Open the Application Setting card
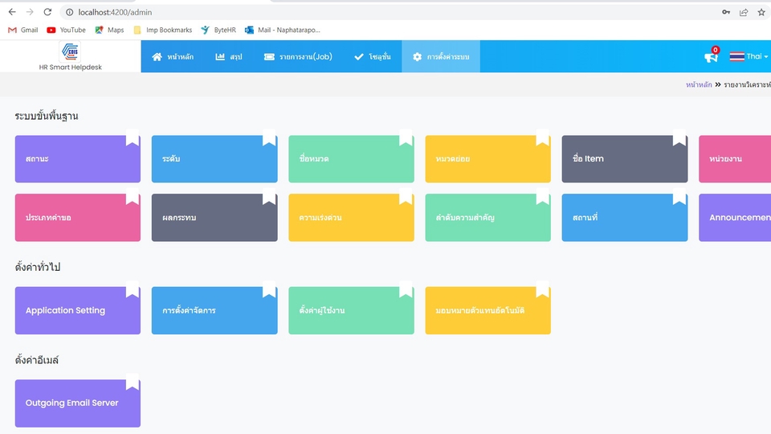Screen dimensions: 771x434 click(78, 310)
